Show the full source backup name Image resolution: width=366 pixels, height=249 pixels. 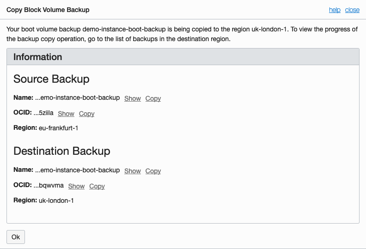point(133,98)
